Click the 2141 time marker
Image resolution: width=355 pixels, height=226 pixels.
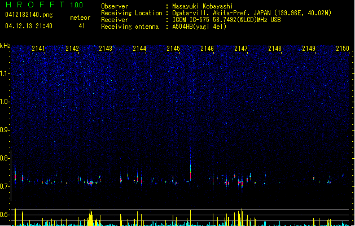pyautogui.click(x=38, y=49)
